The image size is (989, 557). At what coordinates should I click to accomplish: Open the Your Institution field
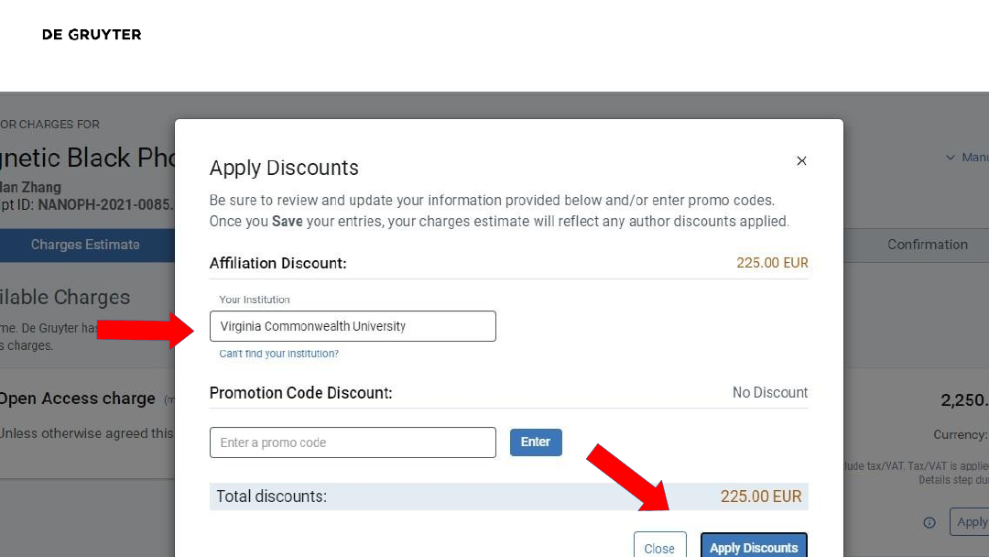click(x=353, y=326)
